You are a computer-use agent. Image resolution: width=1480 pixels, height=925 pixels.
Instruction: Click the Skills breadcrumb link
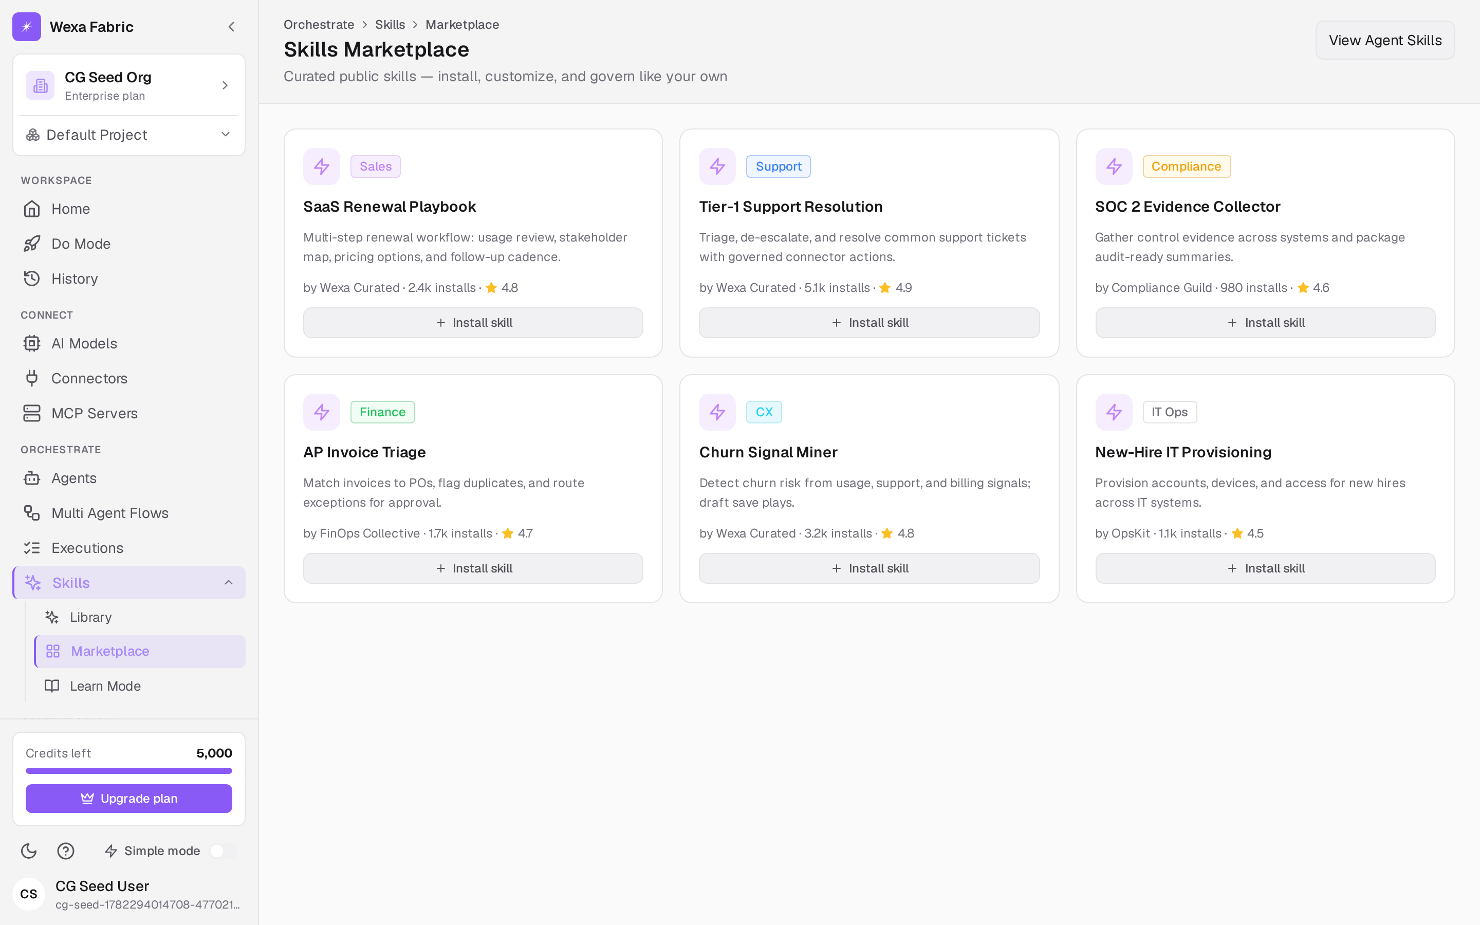pyautogui.click(x=390, y=25)
